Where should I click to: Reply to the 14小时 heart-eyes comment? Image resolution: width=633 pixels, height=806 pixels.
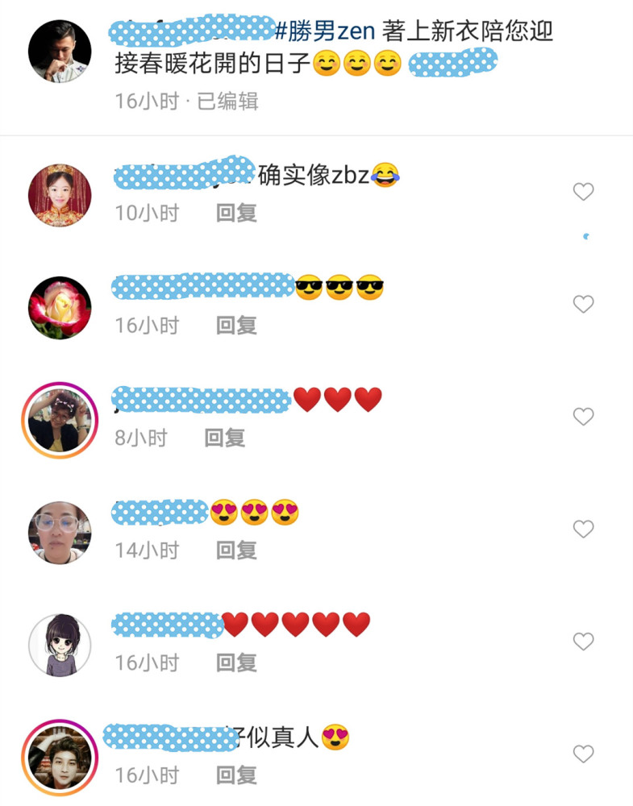click(x=236, y=550)
